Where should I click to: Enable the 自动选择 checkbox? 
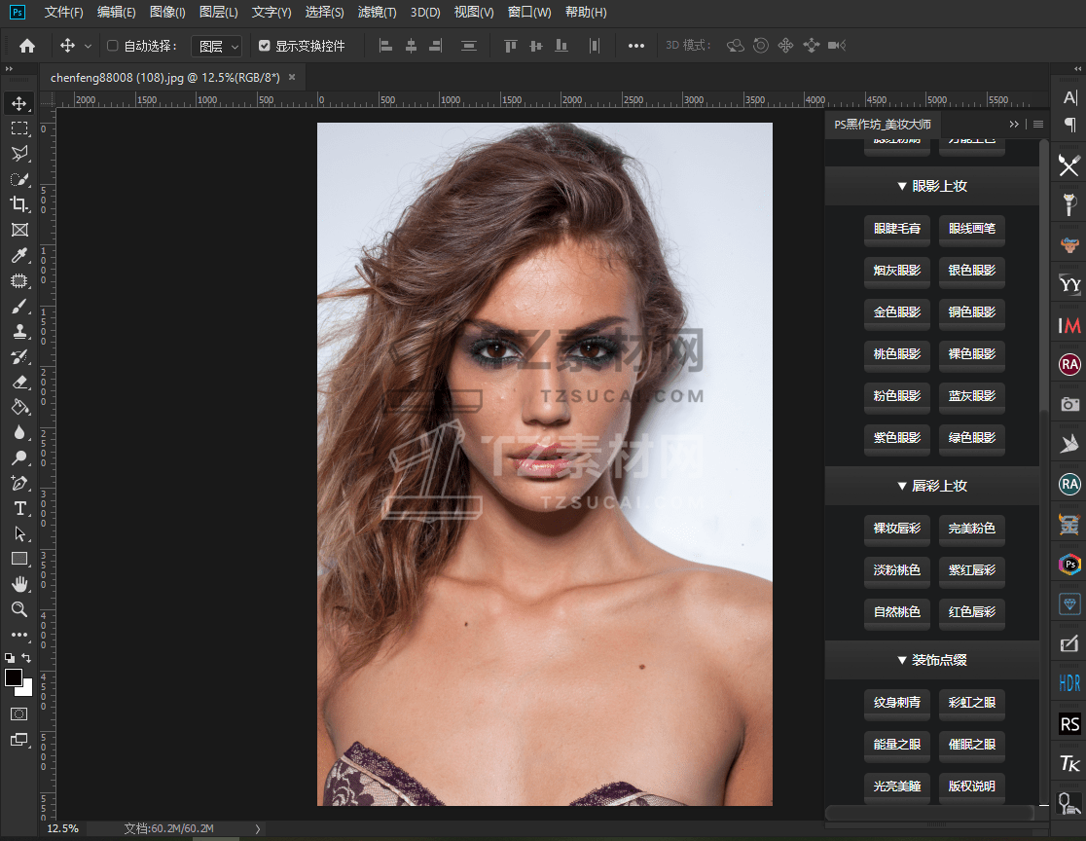pyautogui.click(x=112, y=46)
